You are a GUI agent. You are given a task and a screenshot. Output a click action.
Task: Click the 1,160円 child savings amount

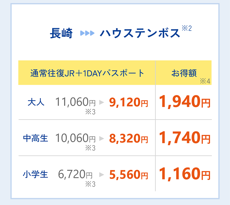coord(185,174)
